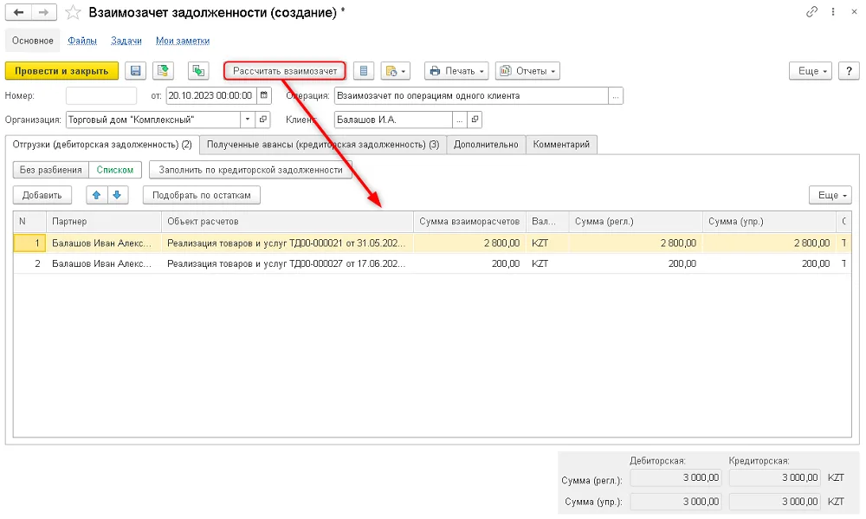
Task: Save document with the floppy disk icon
Action: (x=135, y=71)
